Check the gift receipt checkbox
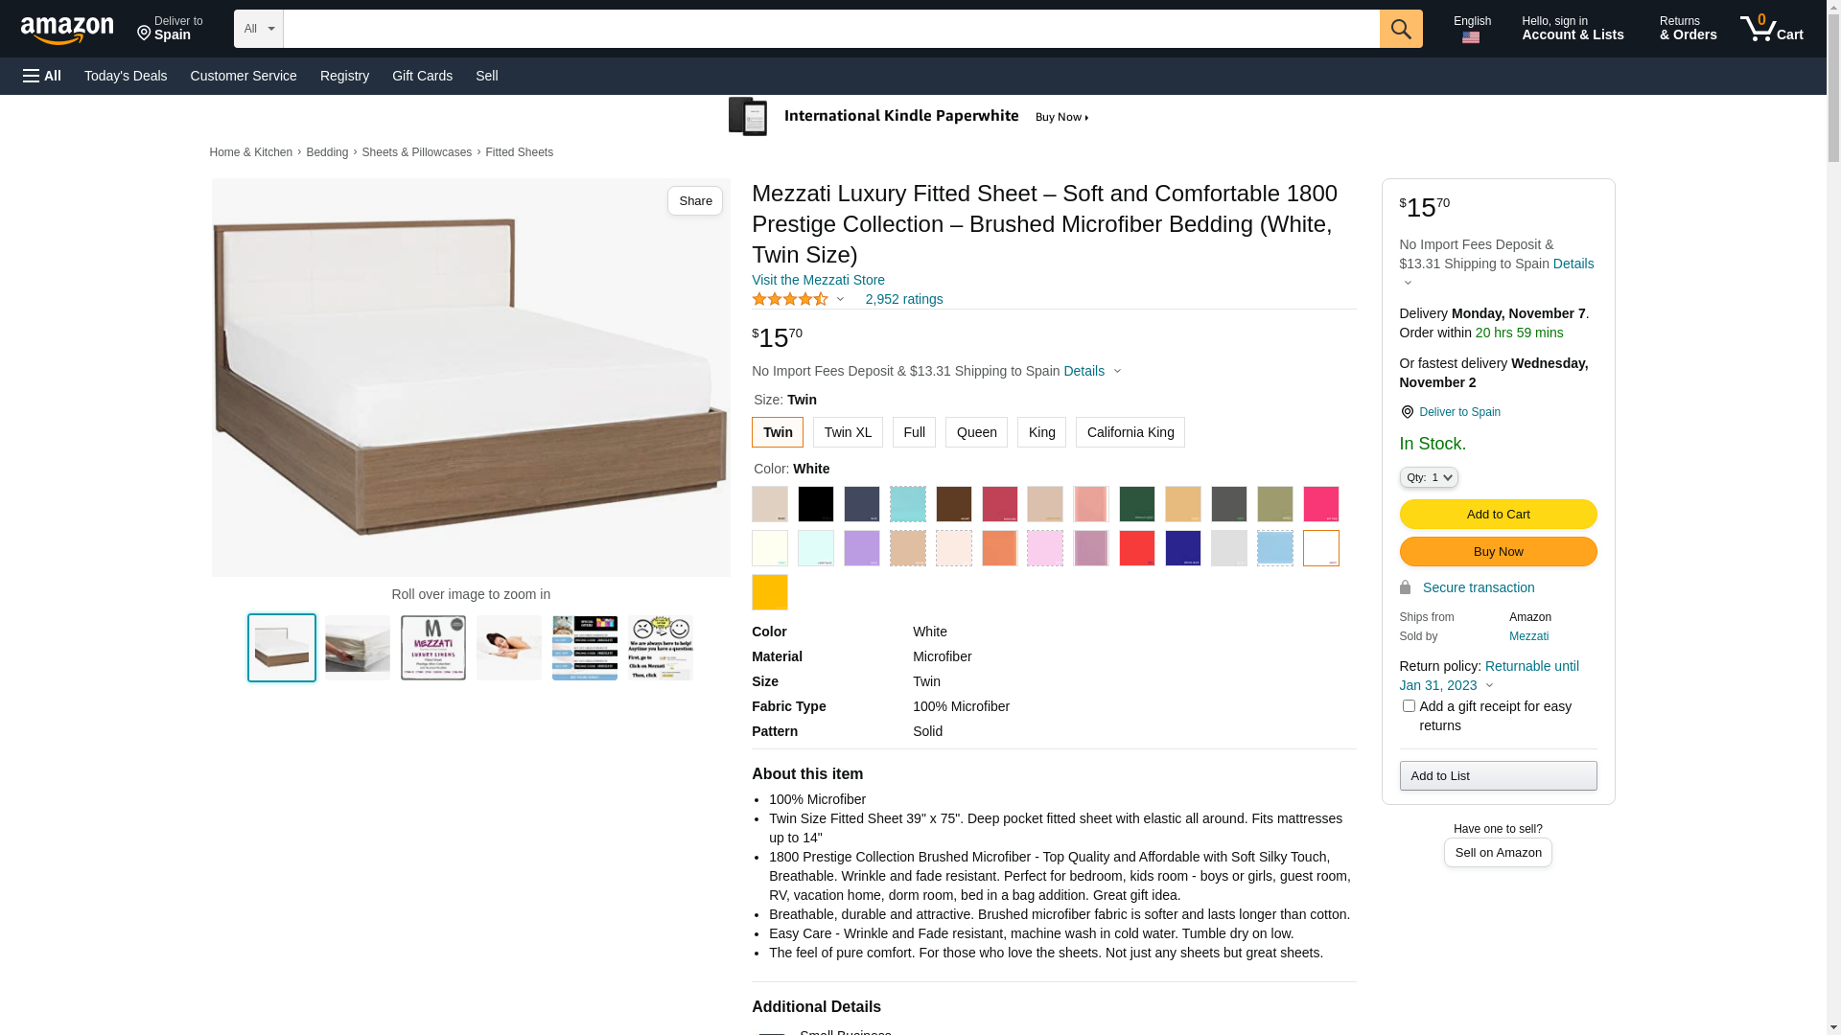This screenshot has width=1841, height=1035. (1409, 706)
